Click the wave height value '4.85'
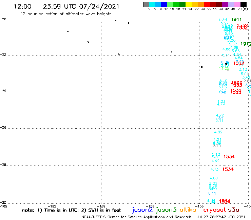Image resolution: width=251 pixels, height=220 pixels. click(227, 49)
